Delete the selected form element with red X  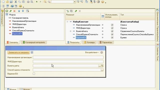click(14, 11)
